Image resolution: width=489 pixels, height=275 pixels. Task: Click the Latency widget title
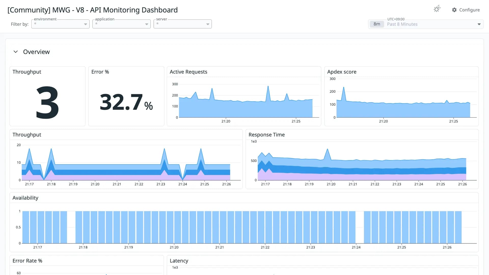click(179, 261)
